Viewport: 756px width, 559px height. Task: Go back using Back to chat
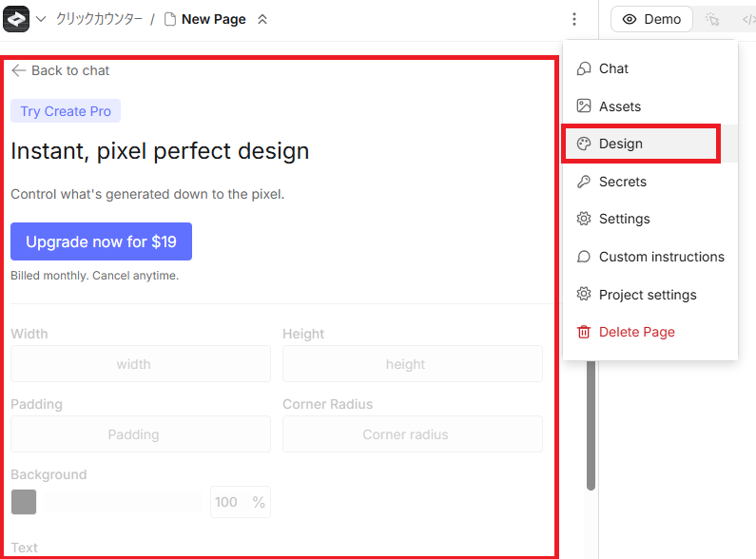(x=61, y=70)
